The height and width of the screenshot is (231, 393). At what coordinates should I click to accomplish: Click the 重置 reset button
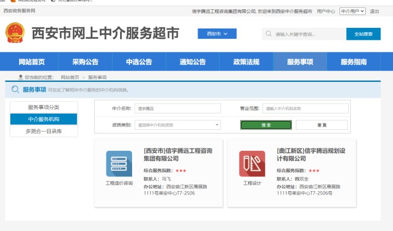click(321, 125)
